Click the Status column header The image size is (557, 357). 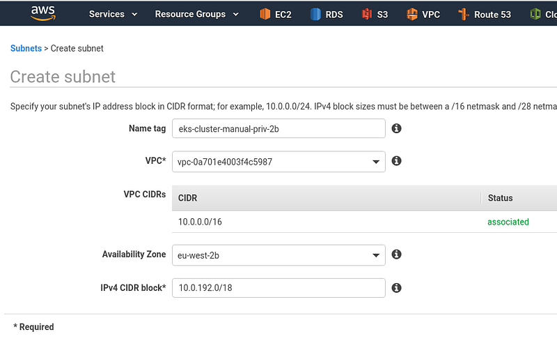click(x=500, y=198)
